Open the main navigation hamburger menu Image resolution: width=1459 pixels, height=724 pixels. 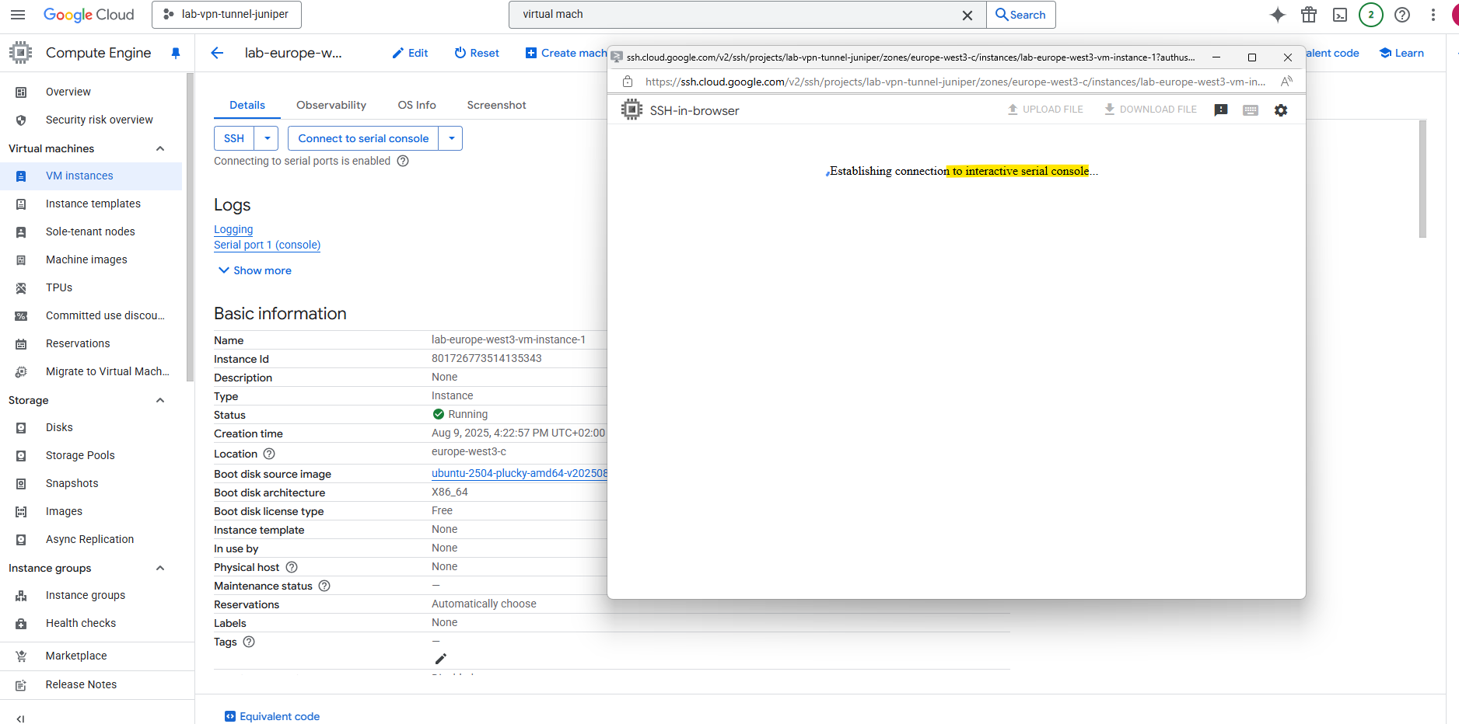(x=18, y=15)
